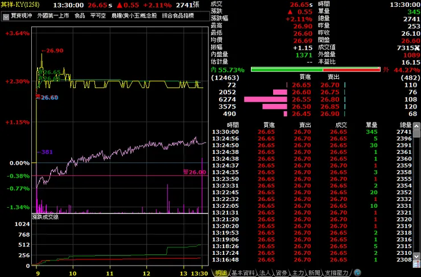
Task: Click the 內盤量 1371 value
Action: coord(304,55)
